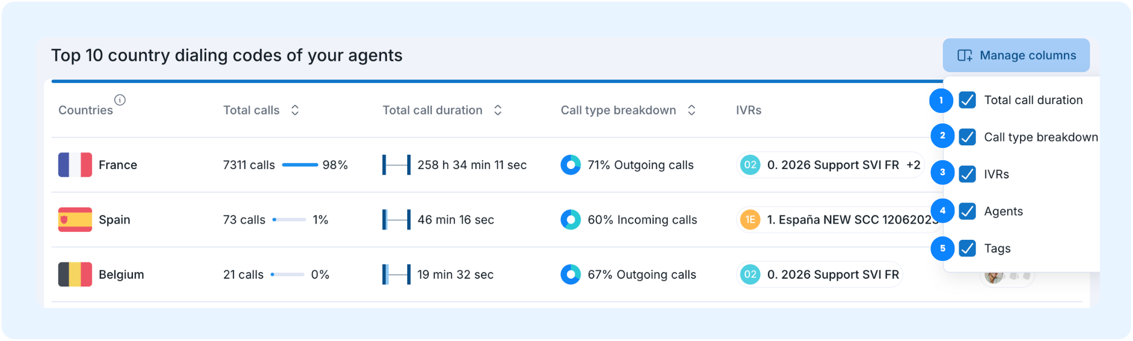This screenshot has height=341, width=1133.
Task: Toggle the Tags column checkbox
Action: 967,248
